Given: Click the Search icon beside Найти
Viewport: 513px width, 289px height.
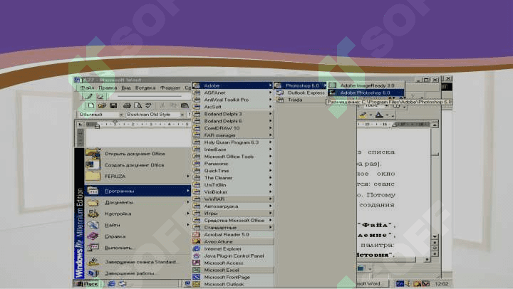Looking at the screenshot, I should (x=93, y=225).
